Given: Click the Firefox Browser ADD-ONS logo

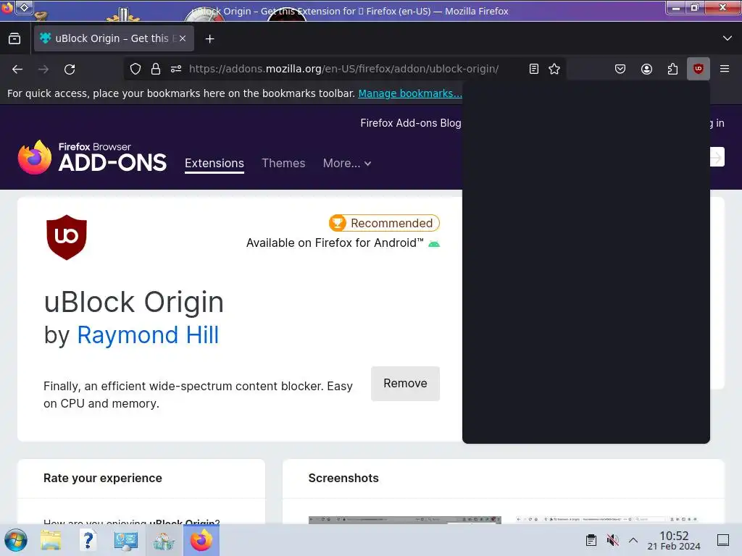Looking at the screenshot, I should [92, 157].
